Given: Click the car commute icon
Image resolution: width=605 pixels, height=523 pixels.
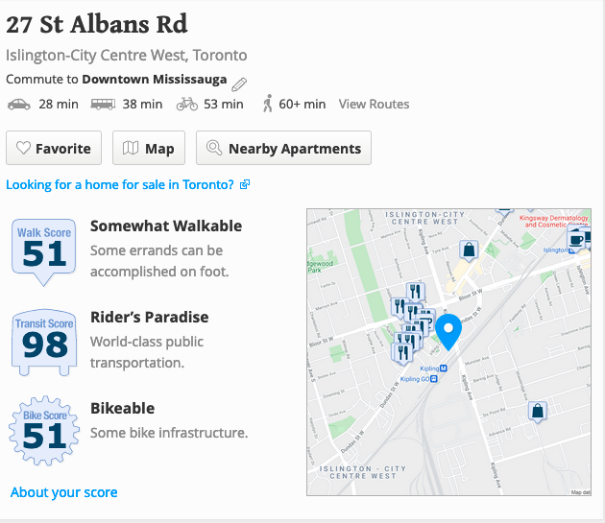Looking at the screenshot, I should coord(18,104).
